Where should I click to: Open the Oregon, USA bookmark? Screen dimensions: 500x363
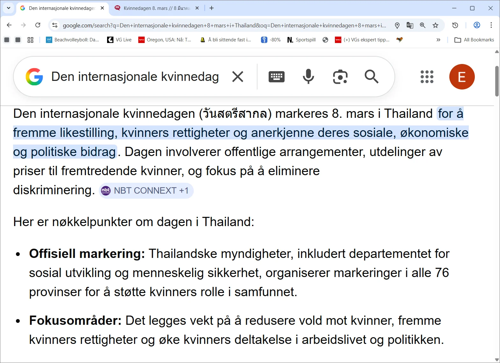click(165, 40)
